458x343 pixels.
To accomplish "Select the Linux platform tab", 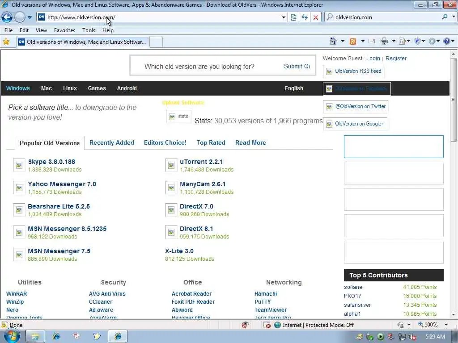I will pyautogui.click(x=70, y=88).
